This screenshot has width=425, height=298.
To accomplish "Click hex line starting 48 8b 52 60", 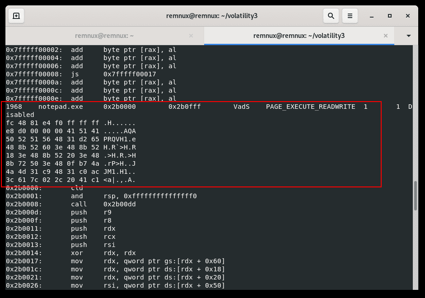I will coord(71,147).
